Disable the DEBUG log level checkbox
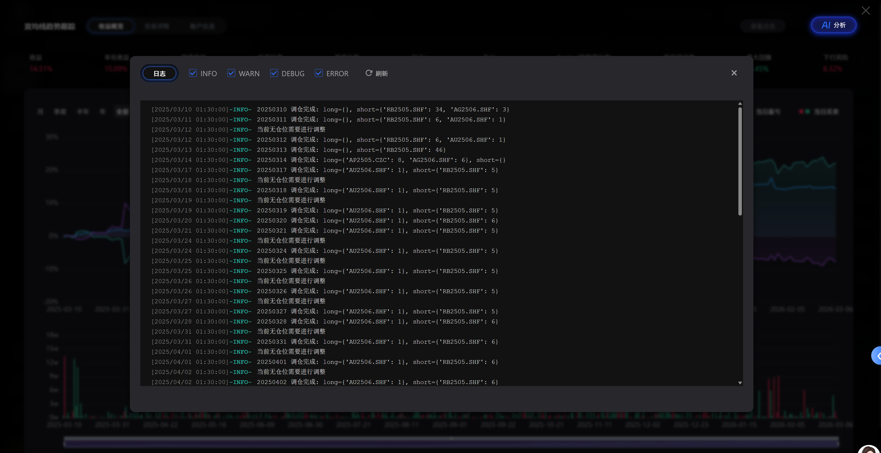Screen dimensions: 881x453 coord(274,73)
